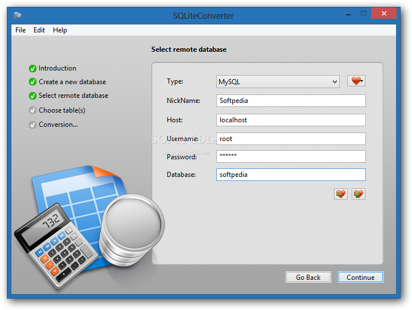Screen dimensions: 412x310
Task: Select the Create a new database step label
Action: 72,82
